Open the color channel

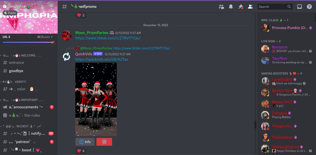pos(29,89)
